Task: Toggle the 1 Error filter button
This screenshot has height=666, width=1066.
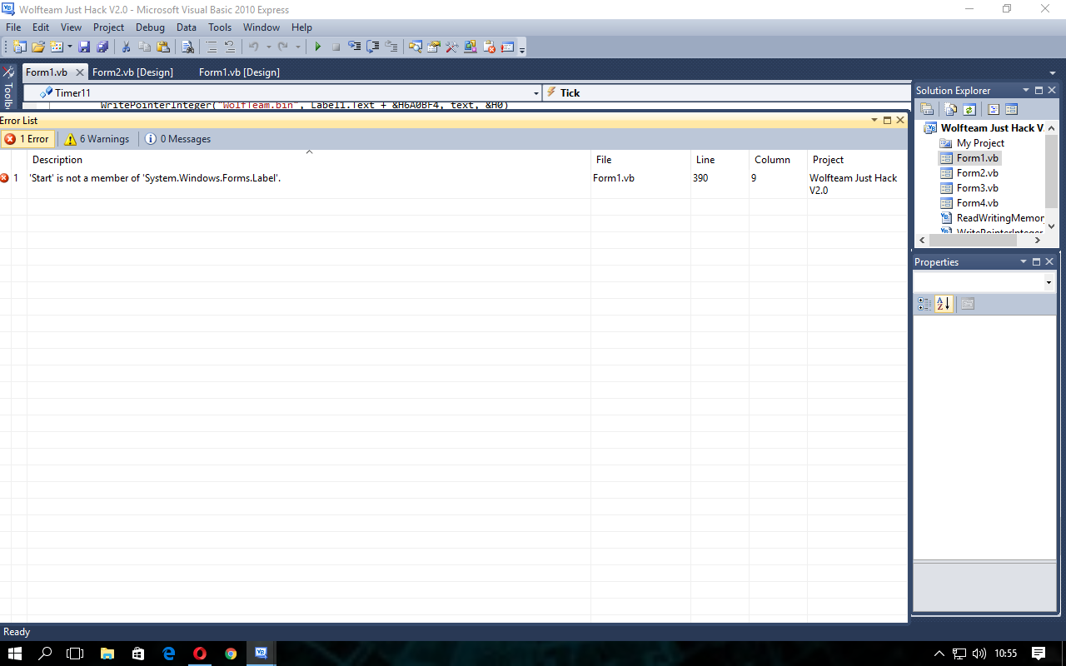Action: click(x=27, y=139)
